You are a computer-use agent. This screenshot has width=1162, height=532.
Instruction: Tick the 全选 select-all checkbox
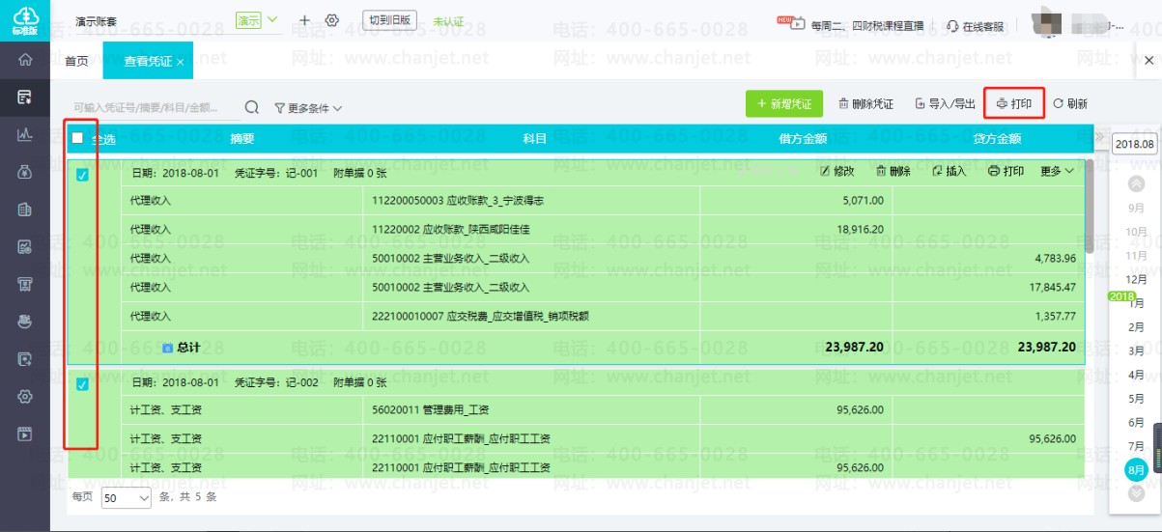pyautogui.click(x=77, y=138)
